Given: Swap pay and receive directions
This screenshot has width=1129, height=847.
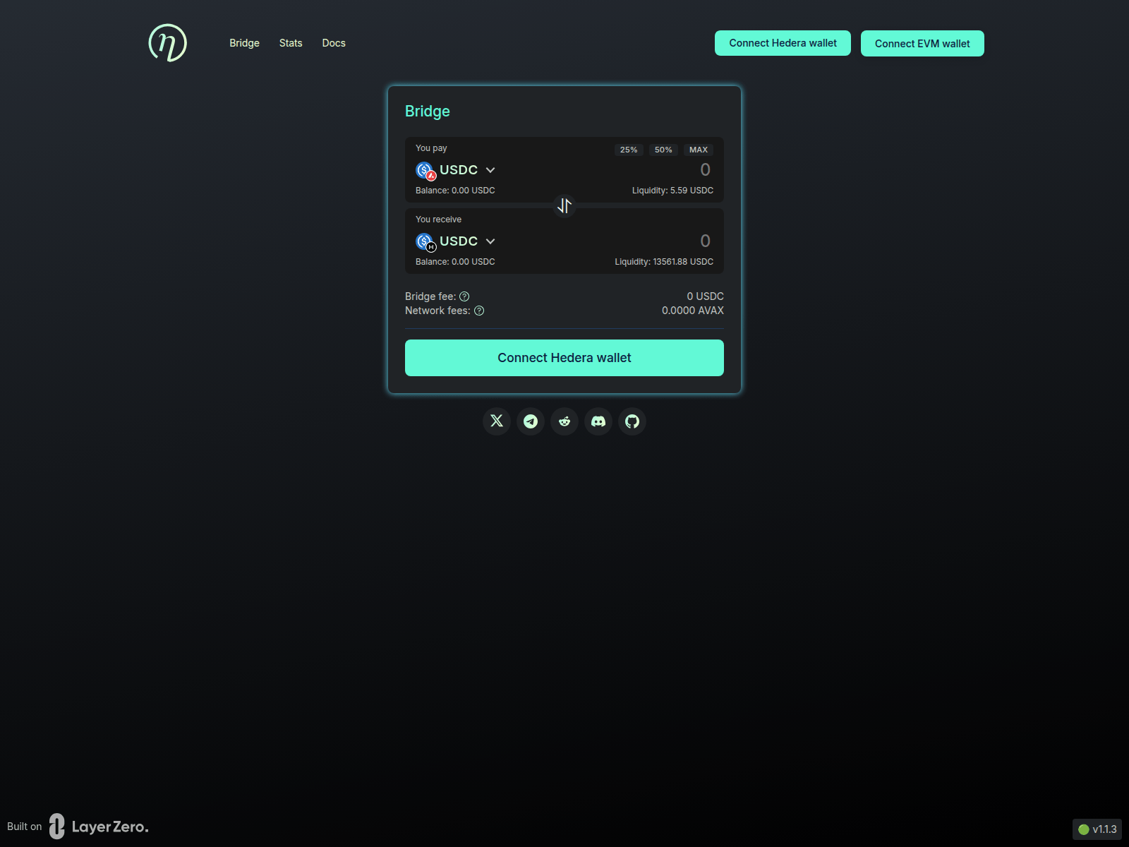Looking at the screenshot, I should click(x=564, y=205).
